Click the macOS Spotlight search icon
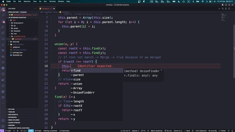The height and width of the screenshot is (132, 235). (x=207, y=1)
